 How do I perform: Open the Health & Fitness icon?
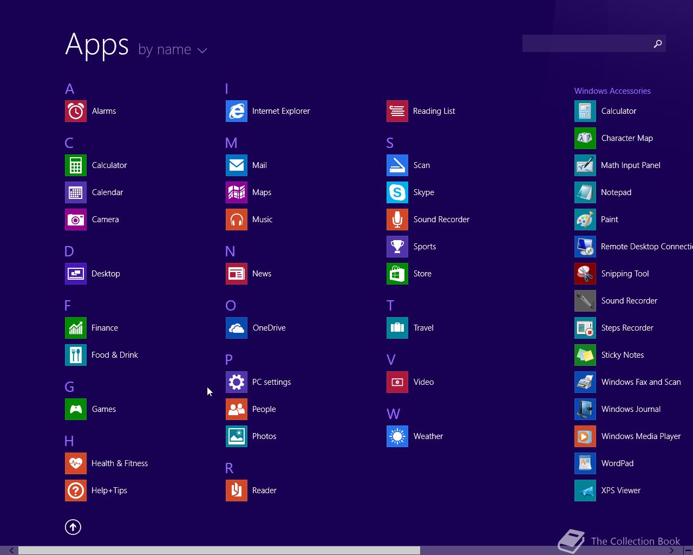tap(76, 463)
